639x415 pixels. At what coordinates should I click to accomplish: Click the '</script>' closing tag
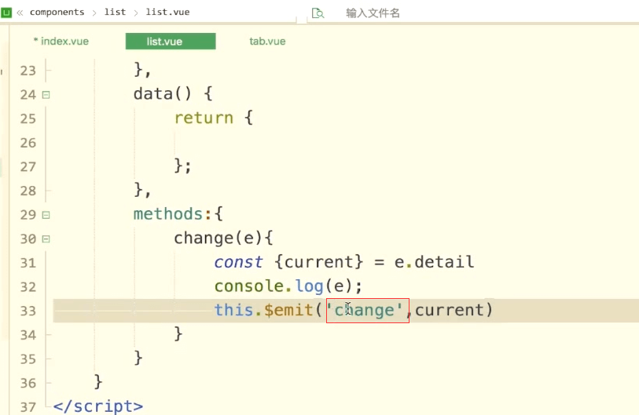point(98,406)
